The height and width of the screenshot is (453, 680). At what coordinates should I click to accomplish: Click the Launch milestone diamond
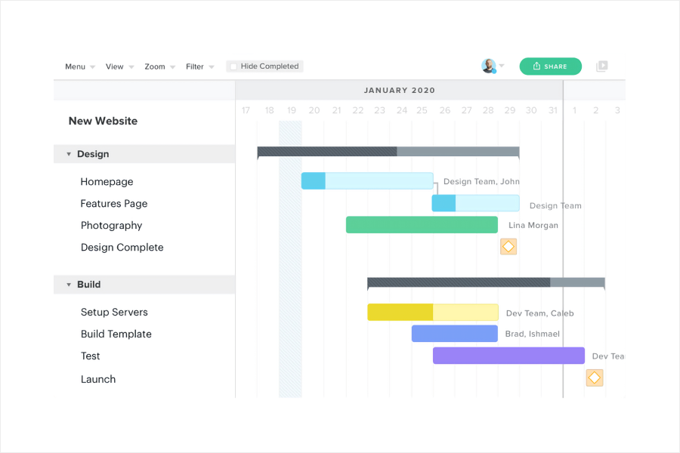pos(595,377)
